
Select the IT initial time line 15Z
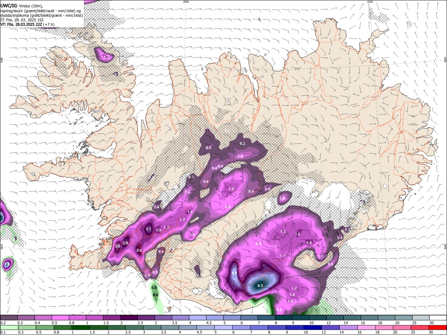(22, 20)
